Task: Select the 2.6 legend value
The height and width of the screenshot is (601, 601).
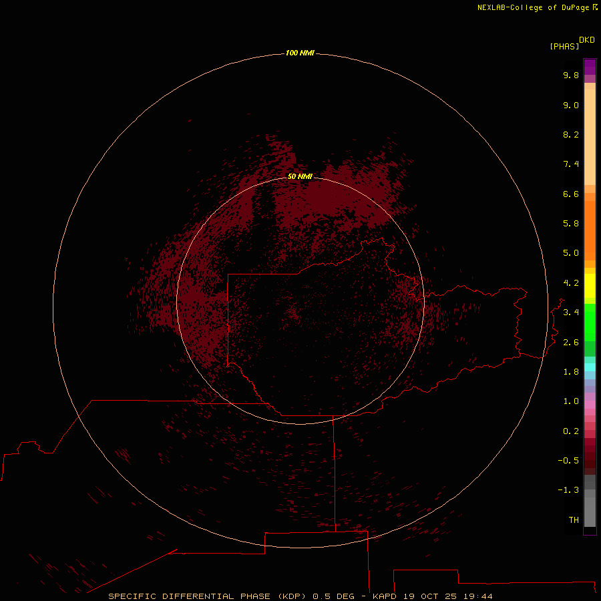Action: click(571, 343)
